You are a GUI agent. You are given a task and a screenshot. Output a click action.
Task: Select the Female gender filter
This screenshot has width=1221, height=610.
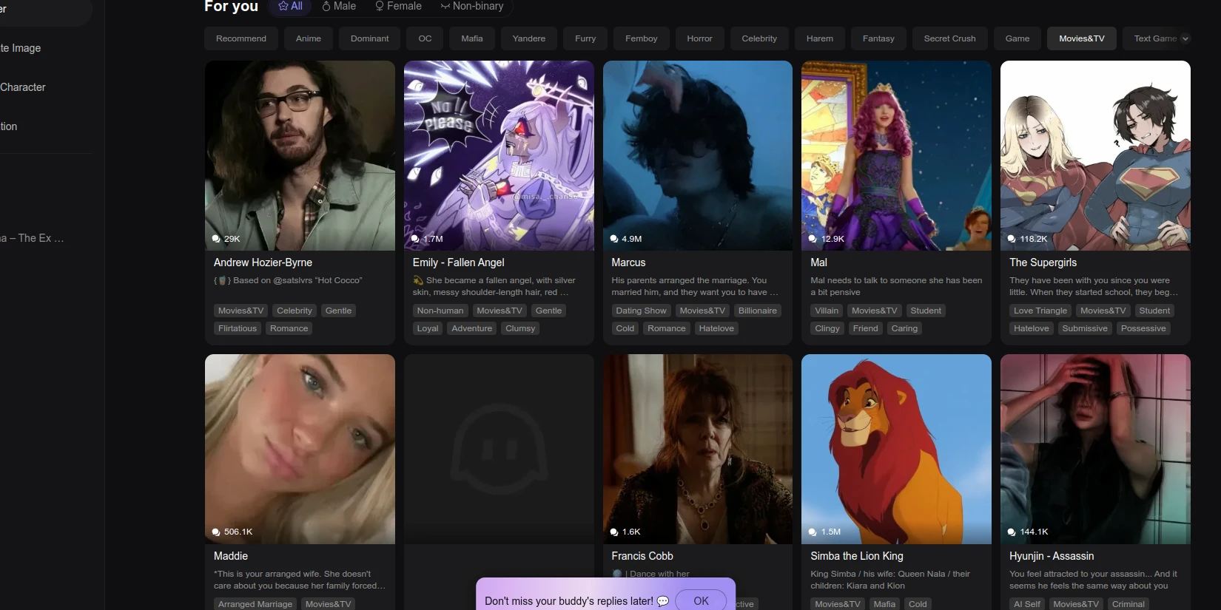click(x=398, y=6)
